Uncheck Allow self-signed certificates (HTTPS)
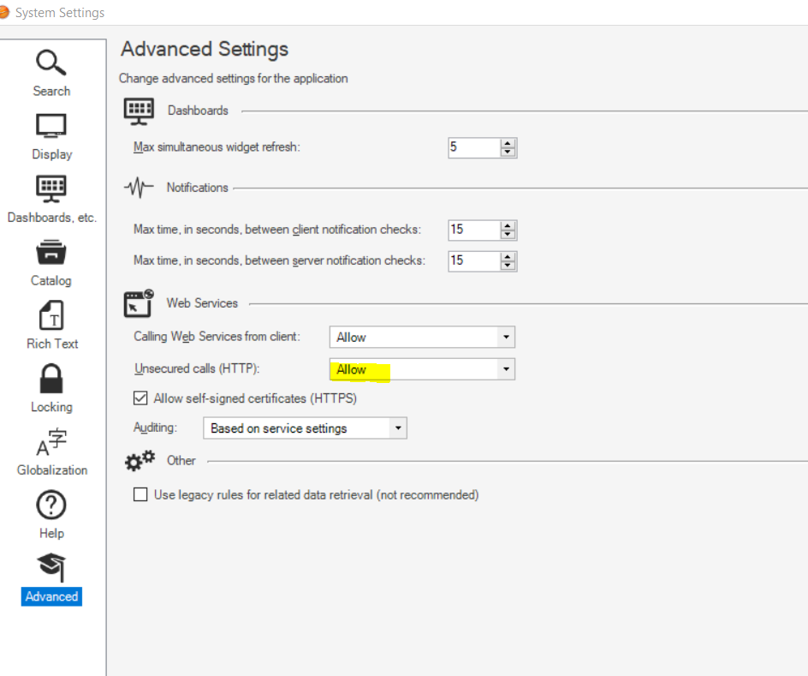The width and height of the screenshot is (808, 676). click(x=141, y=398)
